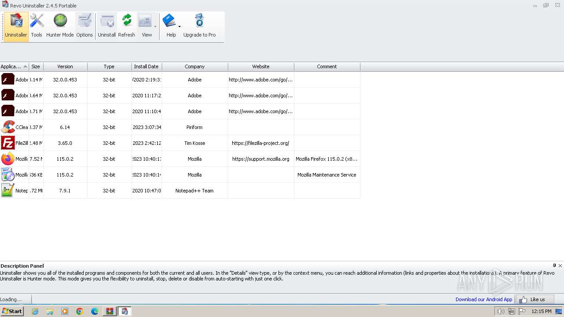Viewport: 564px width, 317px height.
Task: Click Piriform company cell
Action: click(x=195, y=127)
